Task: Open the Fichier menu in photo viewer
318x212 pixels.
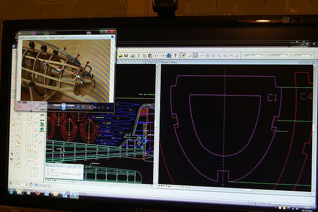Action: [x=23, y=38]
